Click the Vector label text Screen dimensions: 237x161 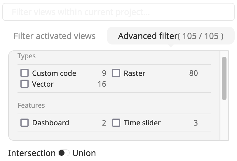(x=43, y=84)
